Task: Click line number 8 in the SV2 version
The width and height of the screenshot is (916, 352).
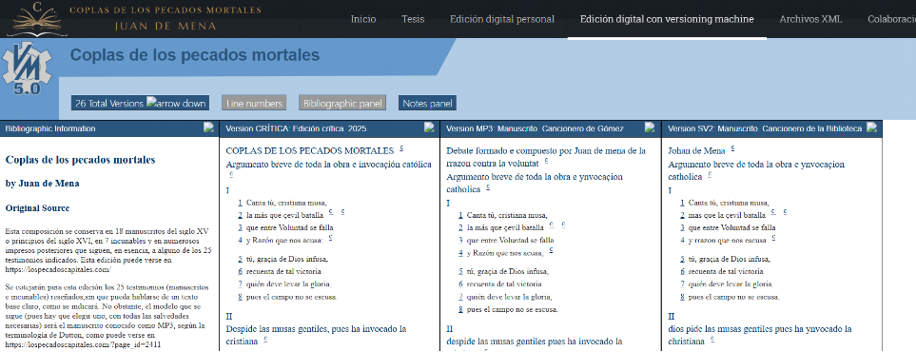Action: pos(682,297)
